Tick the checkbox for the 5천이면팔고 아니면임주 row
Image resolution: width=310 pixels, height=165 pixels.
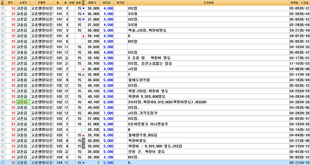pos(3,124)
